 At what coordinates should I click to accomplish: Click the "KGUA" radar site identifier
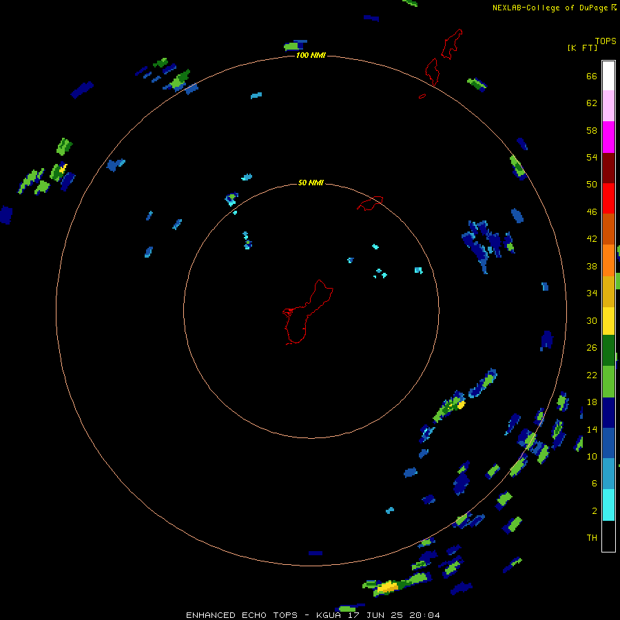(328, 615)
